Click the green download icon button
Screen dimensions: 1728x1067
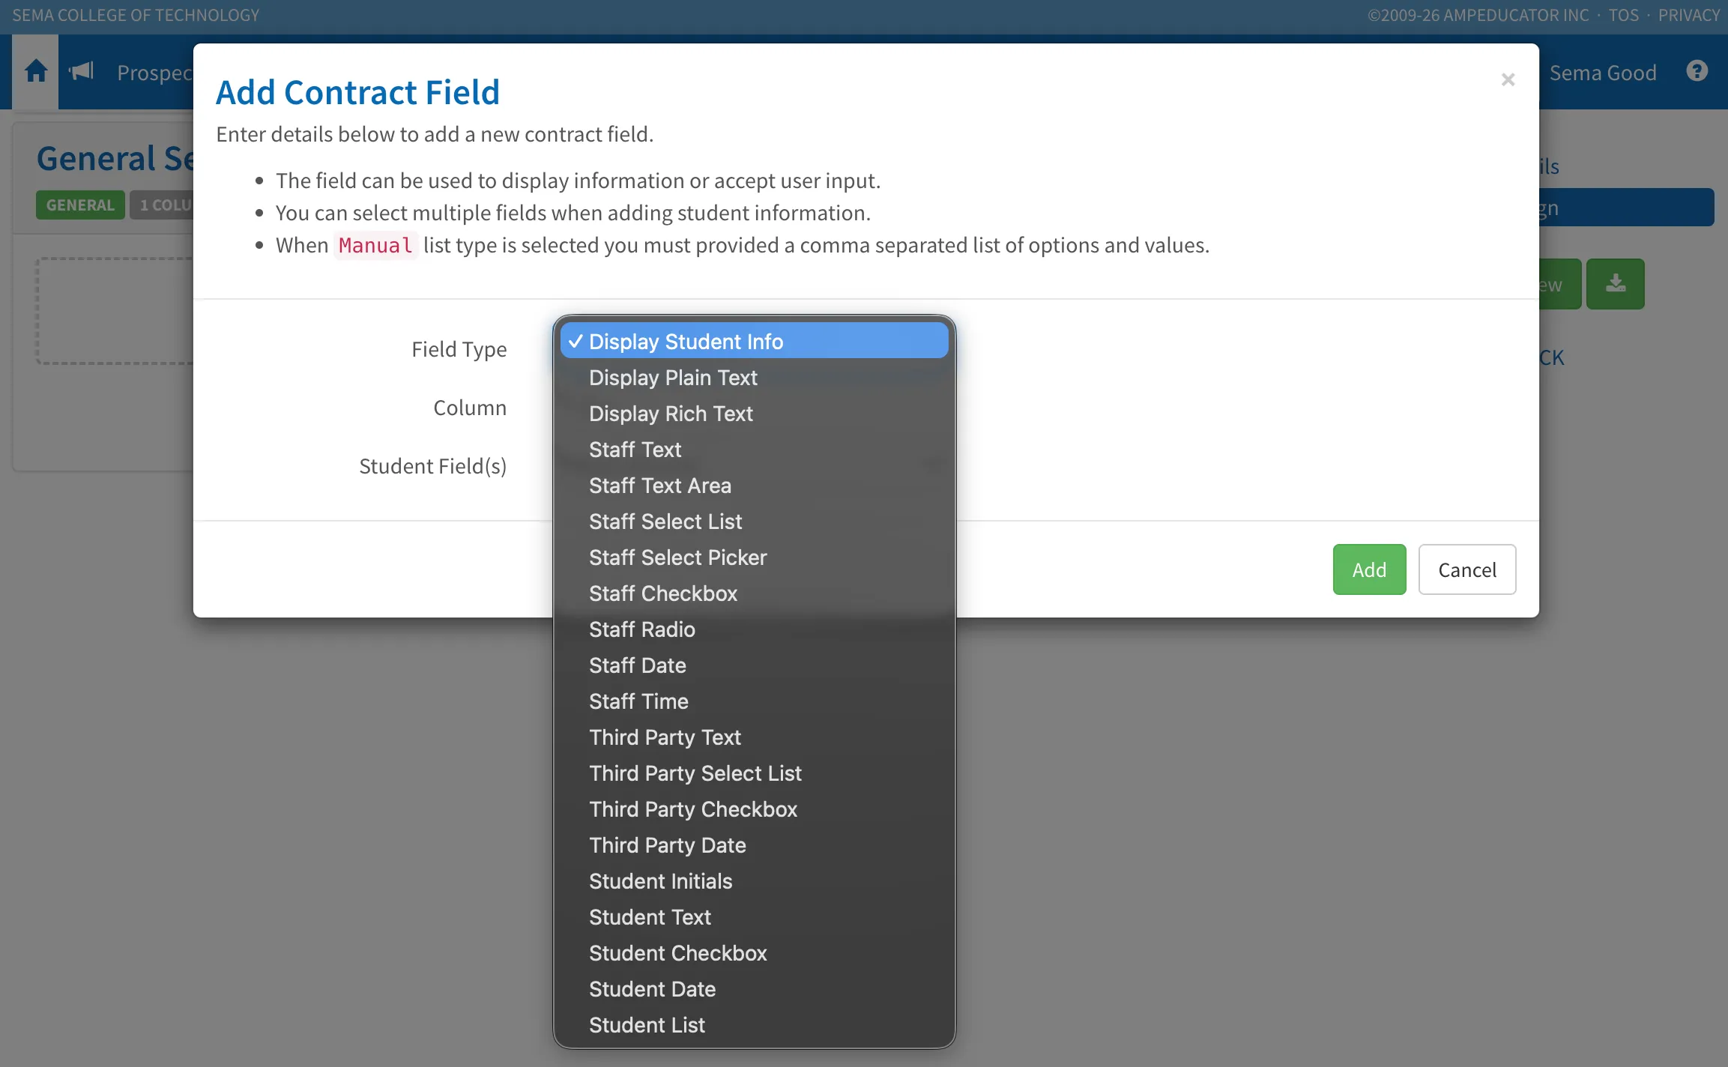(1616, 284)
